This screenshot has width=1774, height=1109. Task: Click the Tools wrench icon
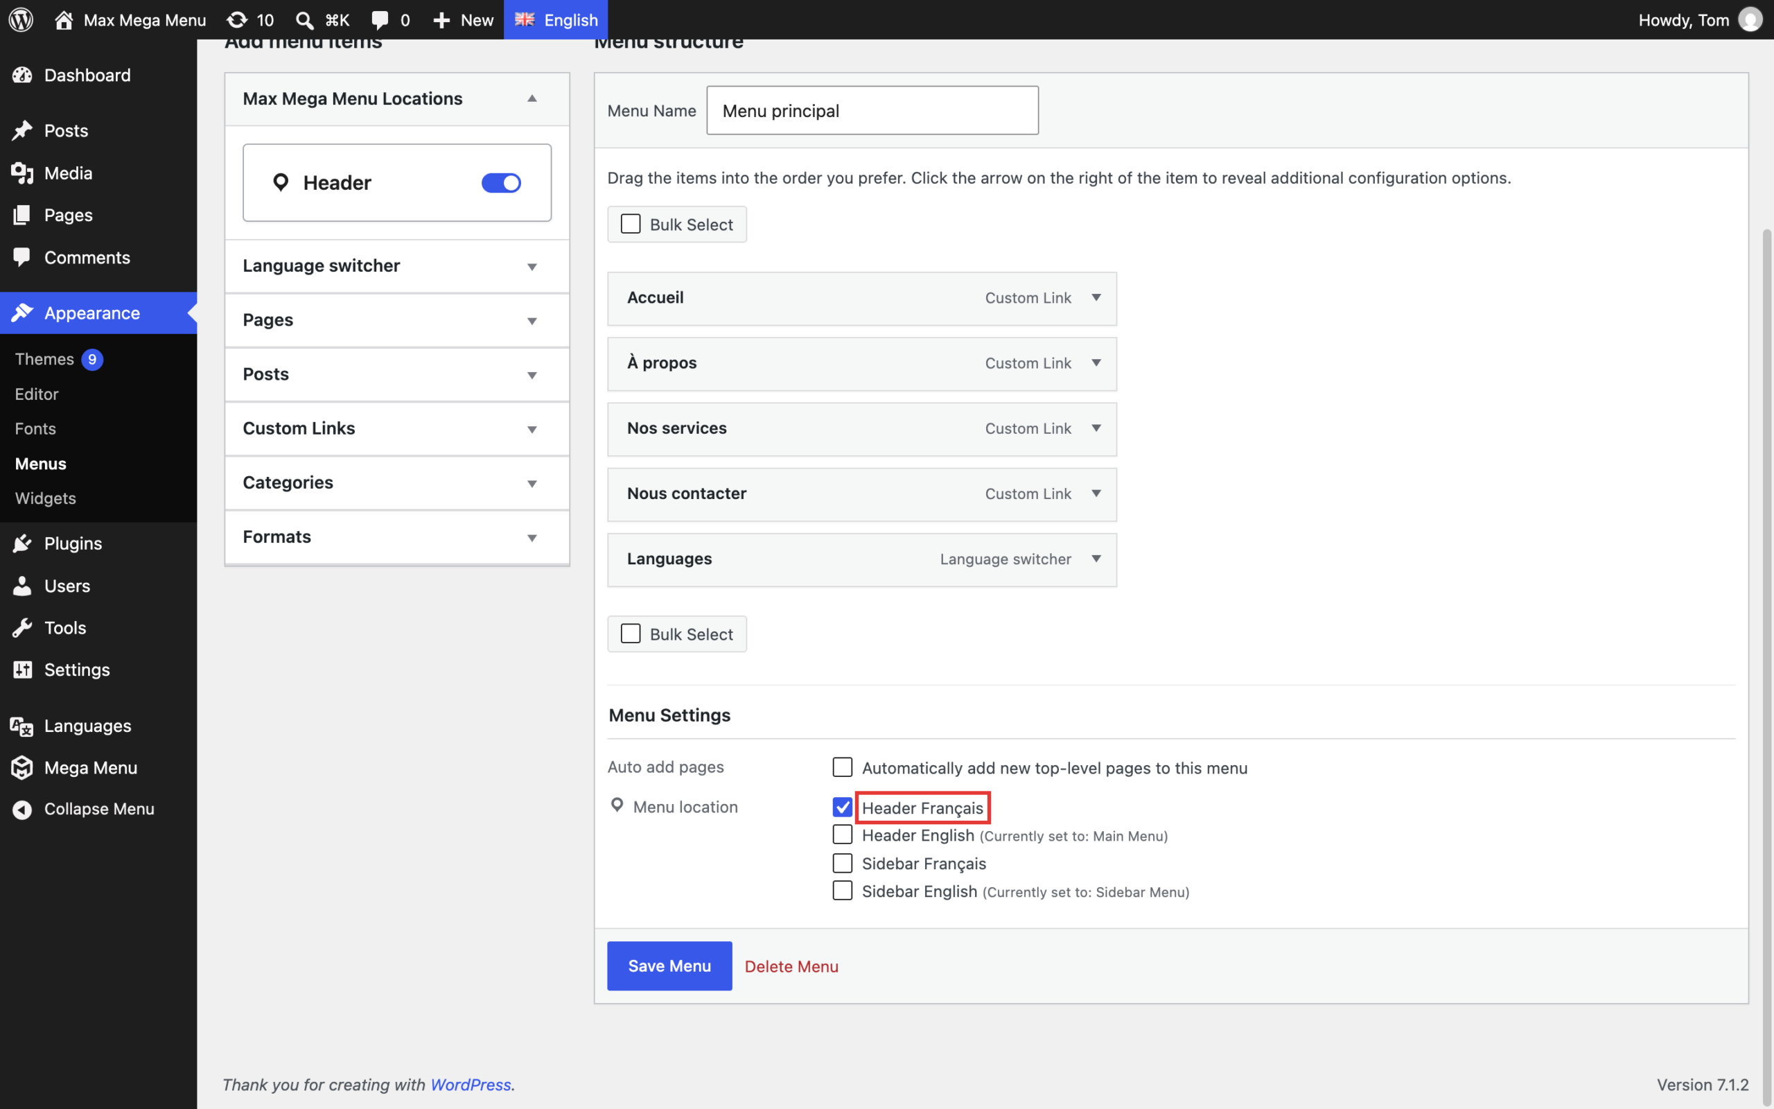pos(22,628)
